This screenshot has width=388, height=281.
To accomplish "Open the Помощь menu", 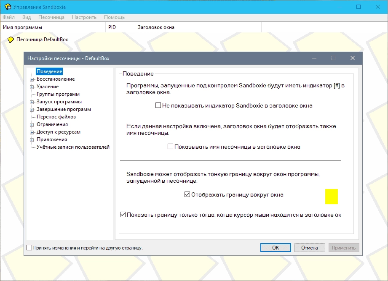I will coord(114,17).
